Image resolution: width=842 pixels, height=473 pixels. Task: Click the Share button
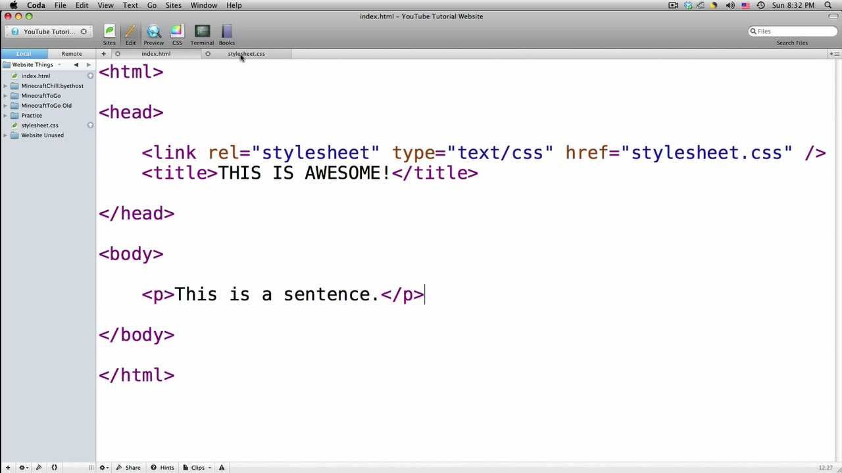click(128, 468)
